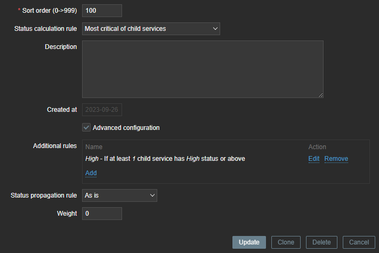Click the Status calculation rule label
This screenshot has width=379, height=253.
pyautogui.click(x=45, y=29)
